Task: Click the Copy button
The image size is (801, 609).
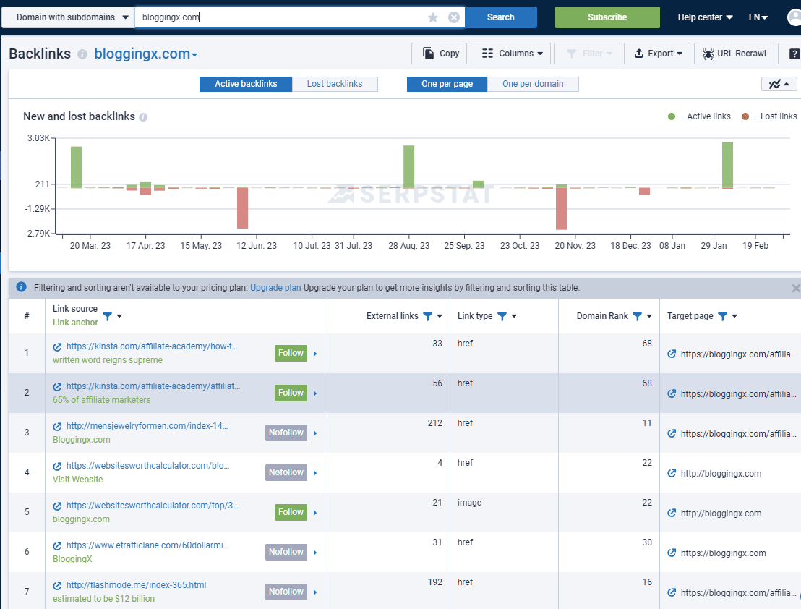Action: coord(440,54)
